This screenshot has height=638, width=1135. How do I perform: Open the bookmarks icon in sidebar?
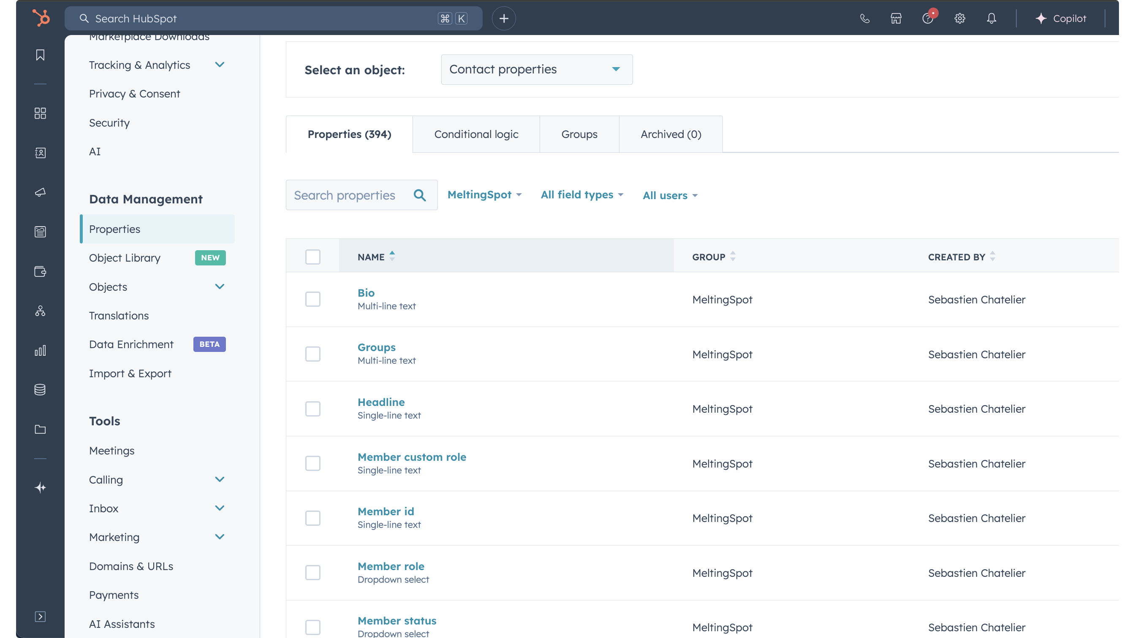point(40,55)
